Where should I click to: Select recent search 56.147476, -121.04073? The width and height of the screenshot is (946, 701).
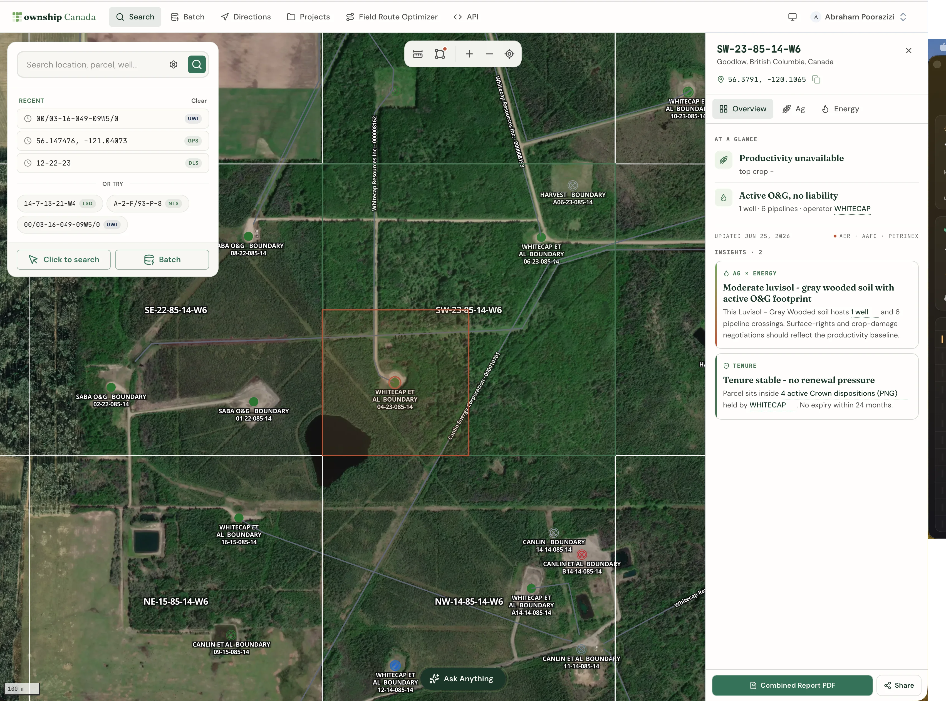[113, 141]
